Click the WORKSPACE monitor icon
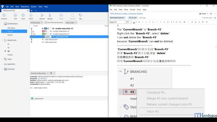 tap(5, 24)
